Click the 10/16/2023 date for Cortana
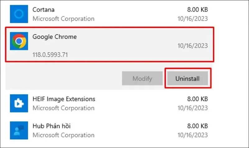249x148 pixels. tap(193, 19)
